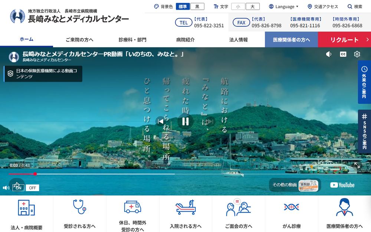Open the 受診される方へ stethoscope icon

79,206
